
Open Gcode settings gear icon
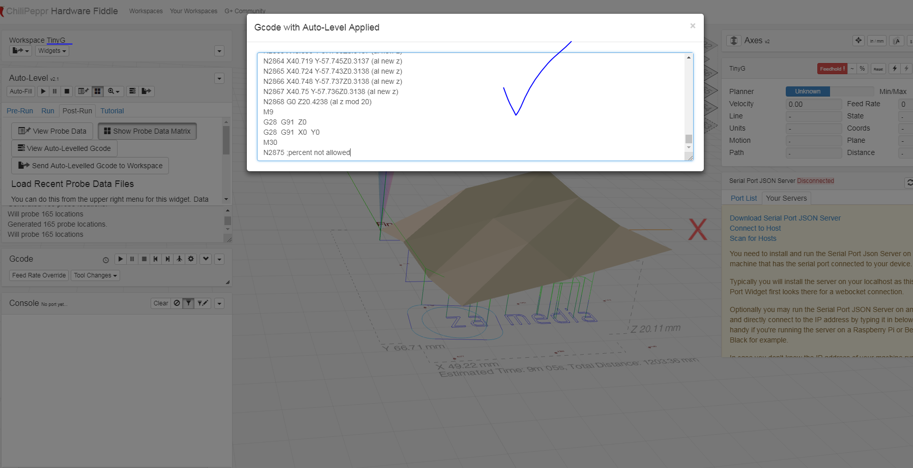point(191,259)
